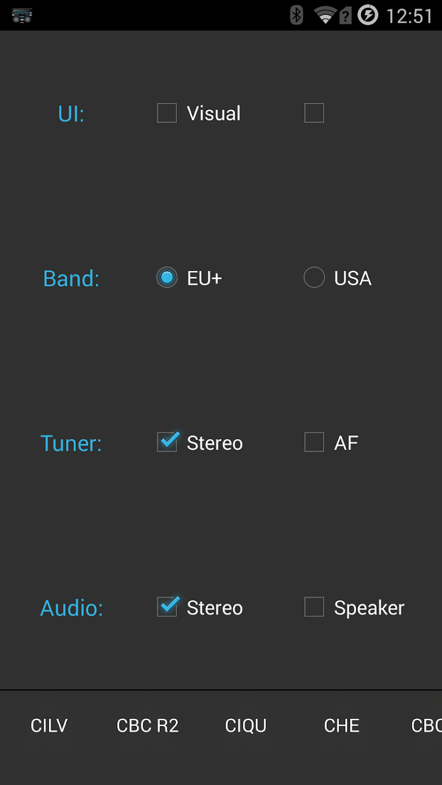Tap the clock showing 12:51
Viewport: 442px width, 785px height.
[x=409, y=16]
